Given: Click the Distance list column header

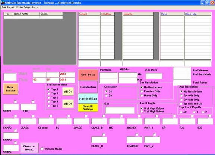Looking at the screenshot, I should (x=138, y=14).
